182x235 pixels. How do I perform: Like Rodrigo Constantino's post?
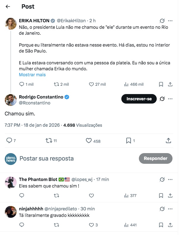coord(89,141)
